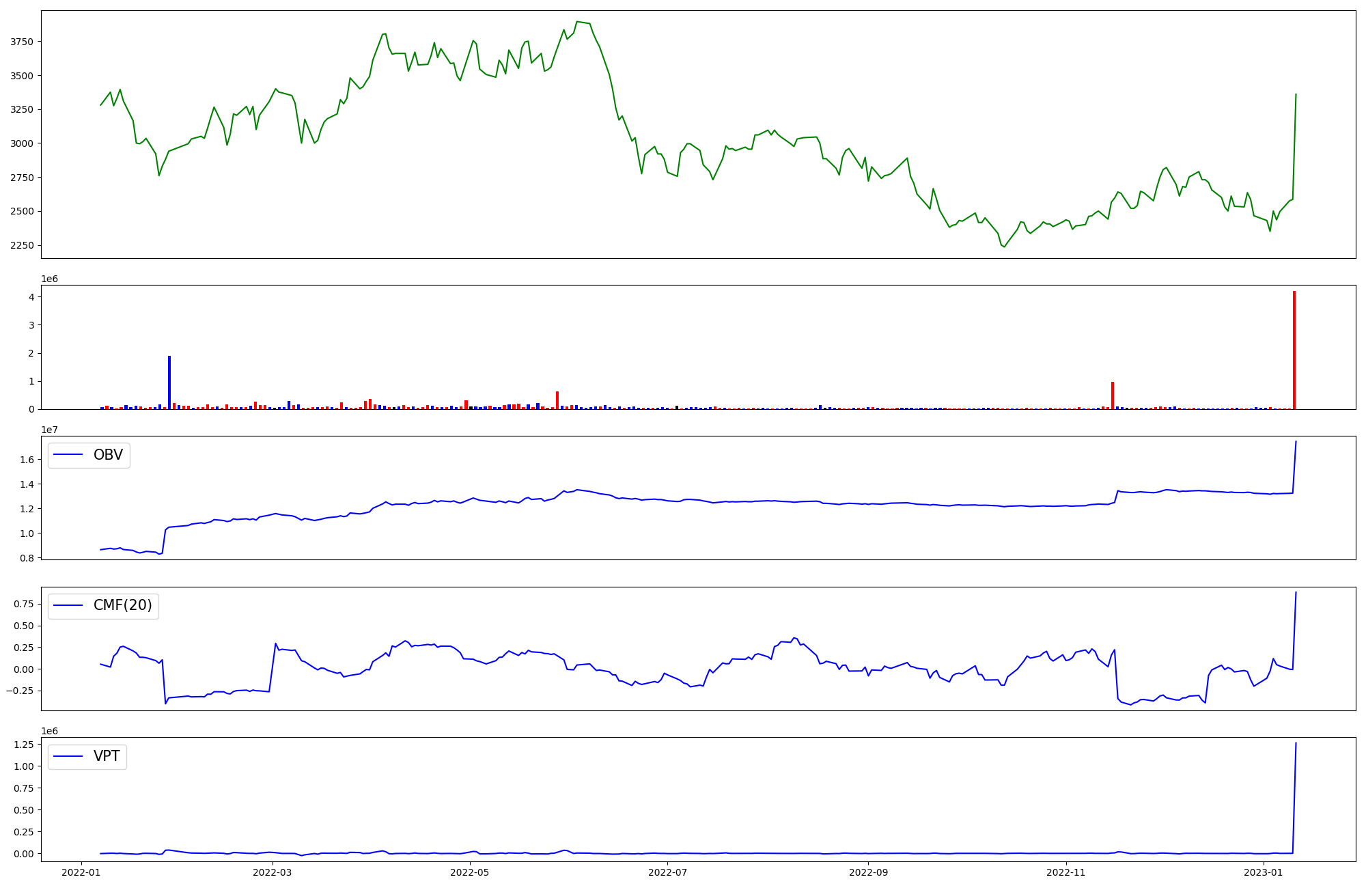Click the tallest red volume bar

(1294, 350)
